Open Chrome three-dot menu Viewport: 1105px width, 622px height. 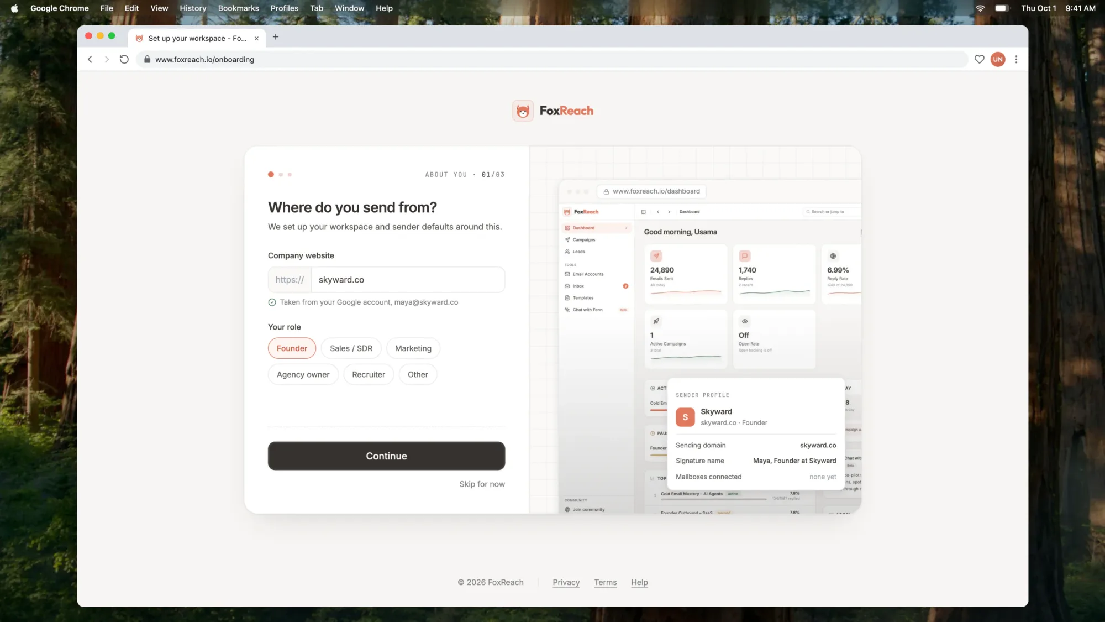[x=1016, y=59]
